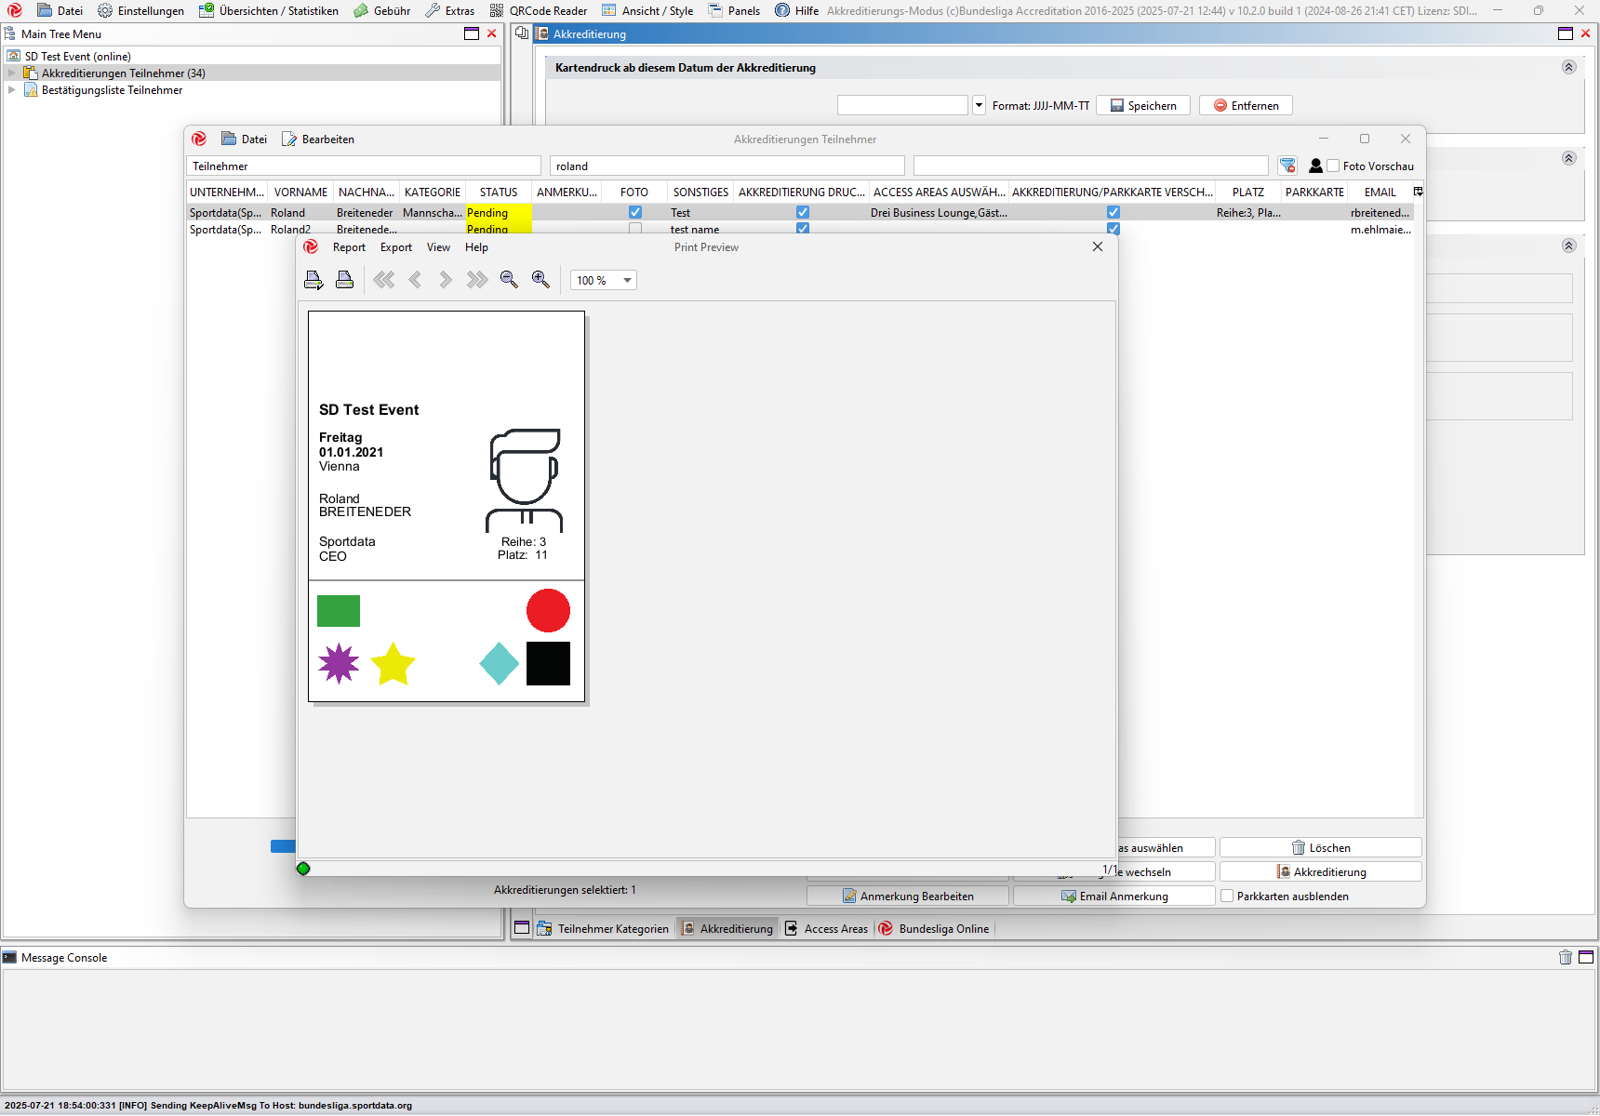The image size is (1600, 1116).
Task: Maximize the Main Tree Menu panel
Action: 472,33
